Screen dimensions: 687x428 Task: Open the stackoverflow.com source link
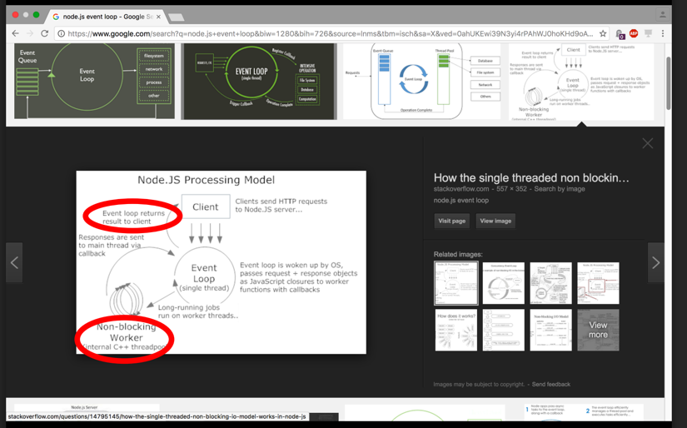pyautogui.click(x=461, y=189)
